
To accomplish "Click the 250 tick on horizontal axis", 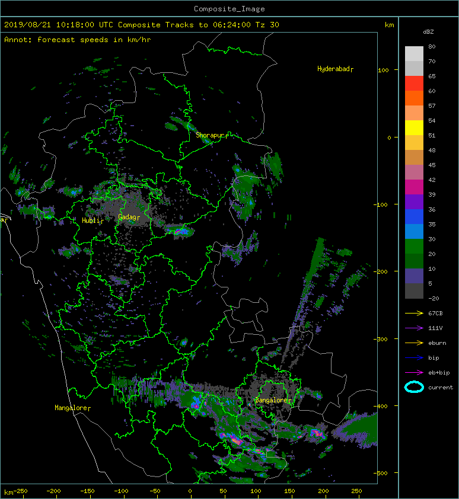I will pyautogui.click(x=356, y=491).
